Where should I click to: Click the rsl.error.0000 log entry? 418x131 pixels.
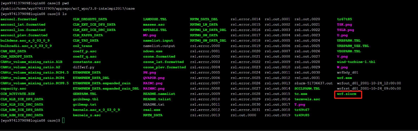pyautogui.click(x=205, y=46)
